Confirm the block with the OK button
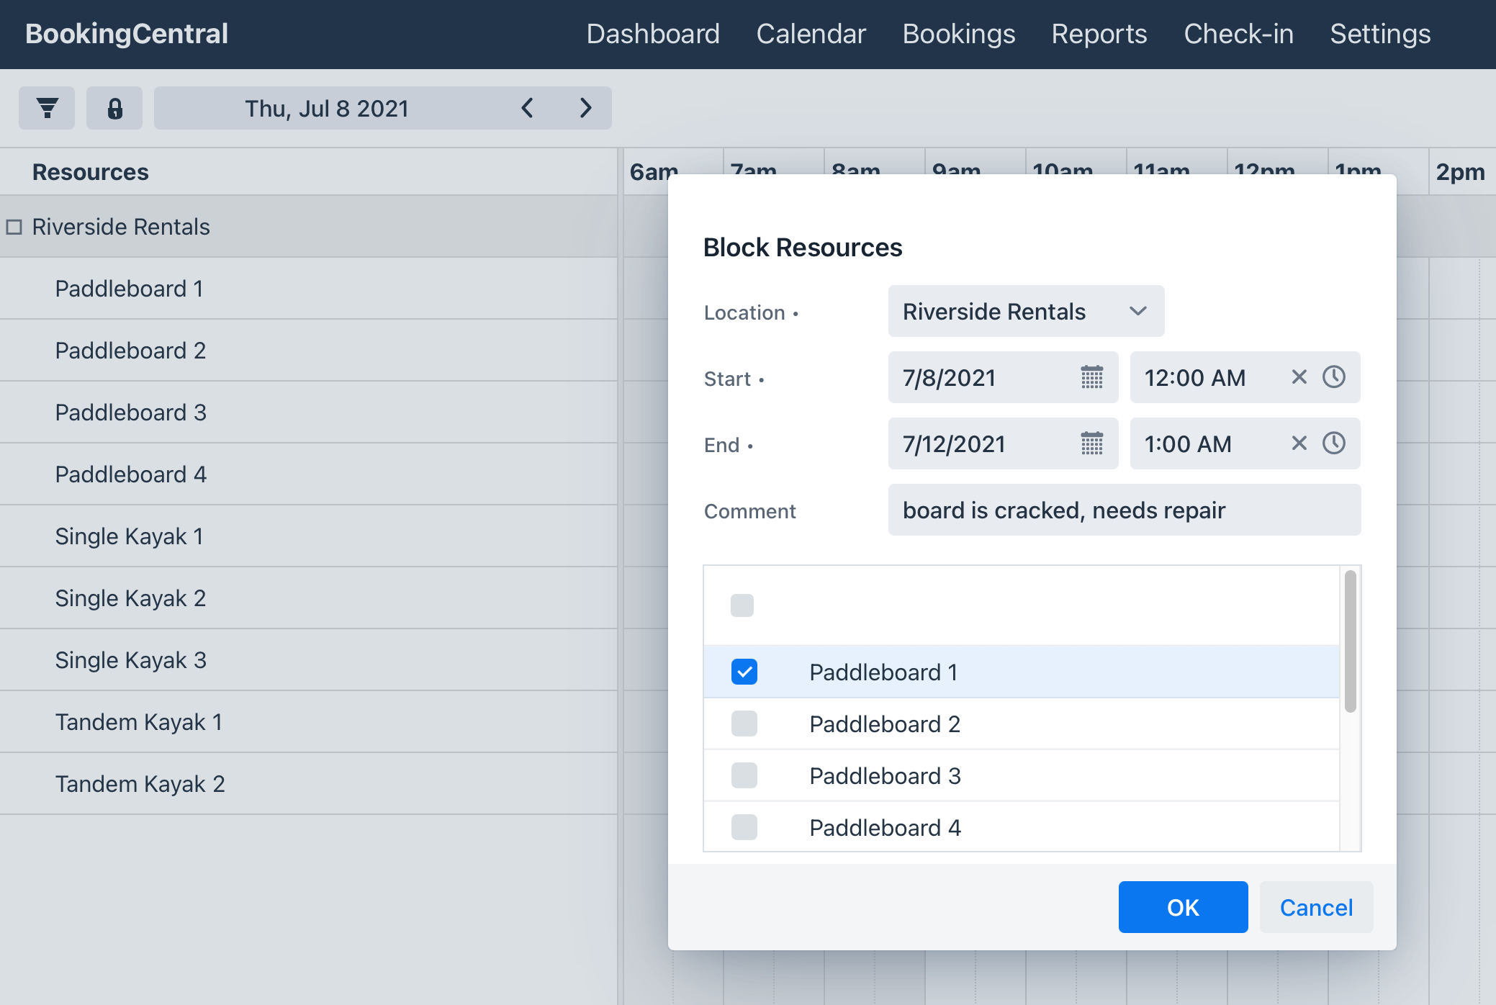Viewport: 1496px width, 1005px height. [1182, 907]
